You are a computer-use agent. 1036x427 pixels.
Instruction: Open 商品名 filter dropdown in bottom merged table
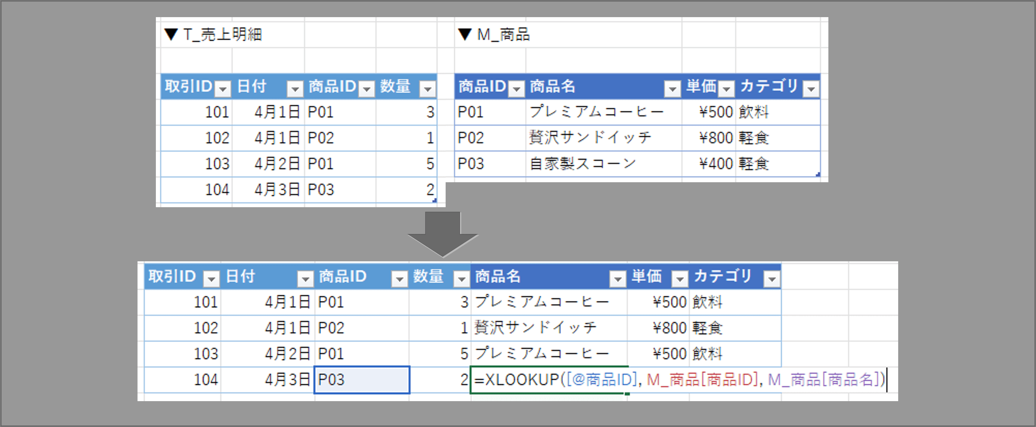pos(618,279)
